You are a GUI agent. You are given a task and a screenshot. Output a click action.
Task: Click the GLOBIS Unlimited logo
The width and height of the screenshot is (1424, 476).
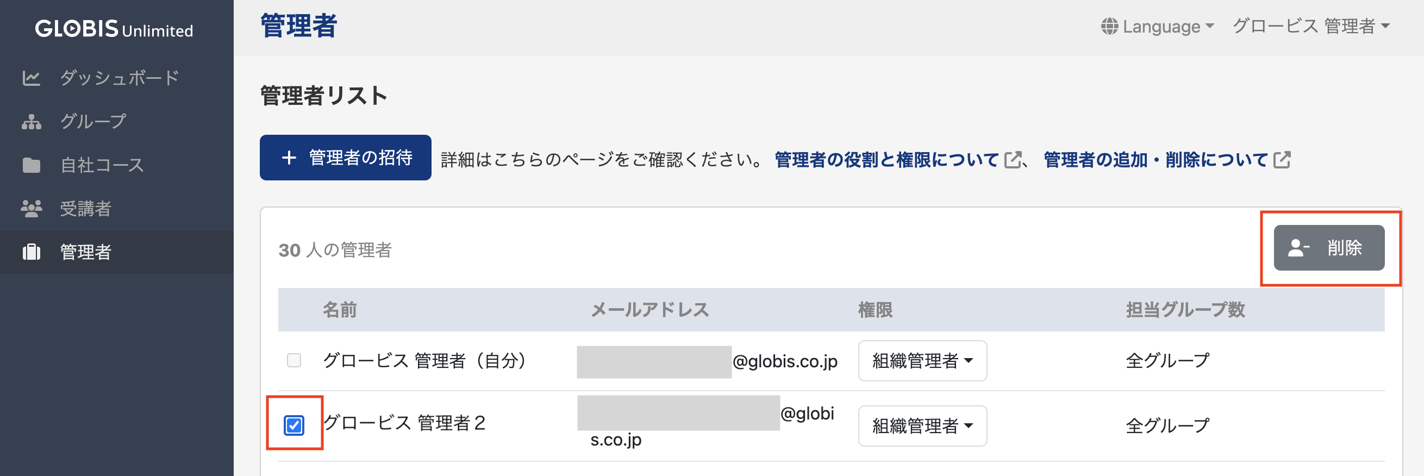pyautogui.click(x=114, y=29)
